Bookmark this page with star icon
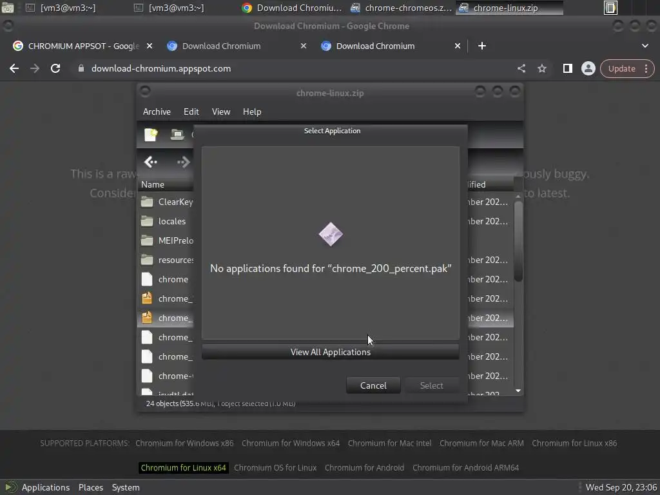The image size is (660, 495). point(542,68)
